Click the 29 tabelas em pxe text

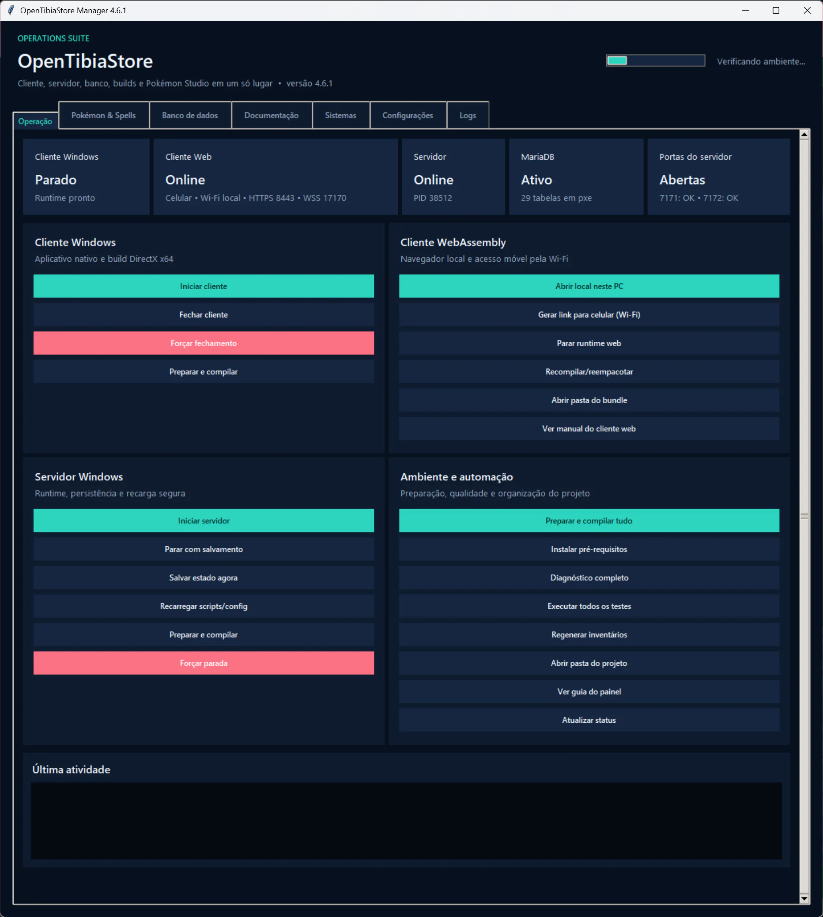556,198
